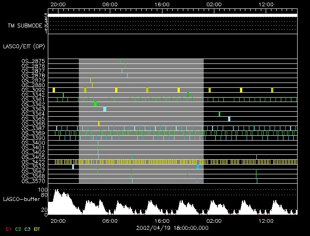Viewport: 310px width, 236px height.
Task: Select the OS_3422 row label
Action: coord(33,162)
